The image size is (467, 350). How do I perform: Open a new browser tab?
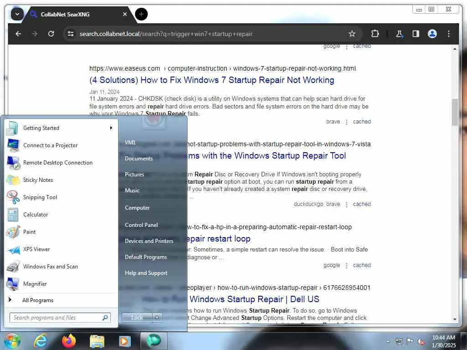(141, 14)
